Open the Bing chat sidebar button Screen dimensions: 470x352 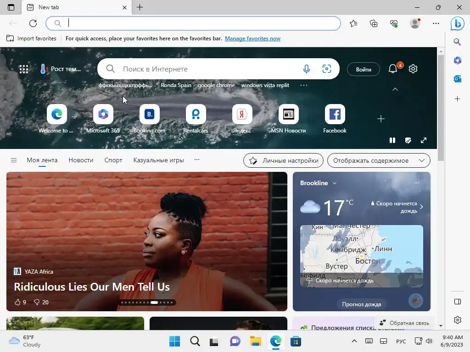tap(458, 23)
